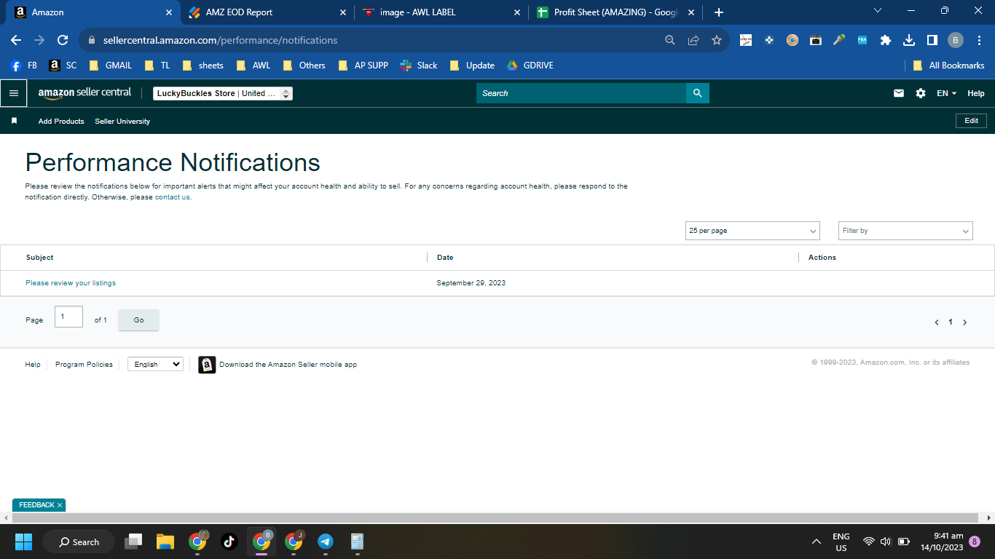The image size is (995, 559).
Task: Close the FEEDBACK tab
Action: (x=60, y=505)
